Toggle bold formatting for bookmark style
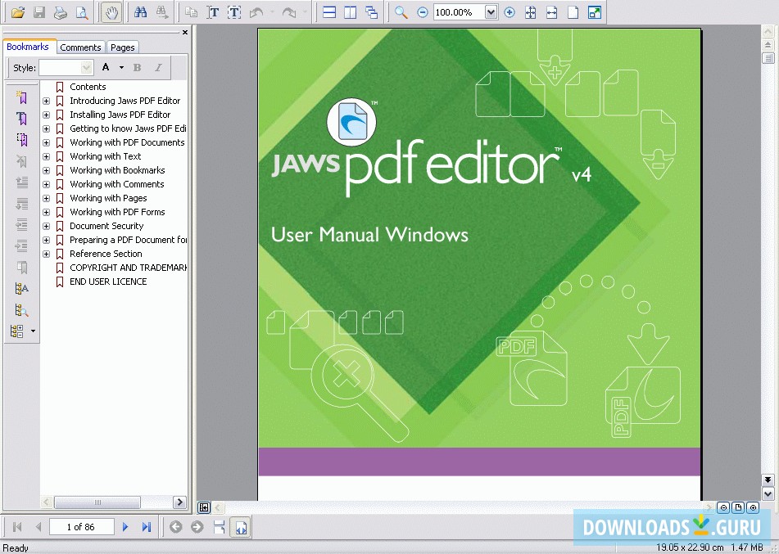 (137, 67)
